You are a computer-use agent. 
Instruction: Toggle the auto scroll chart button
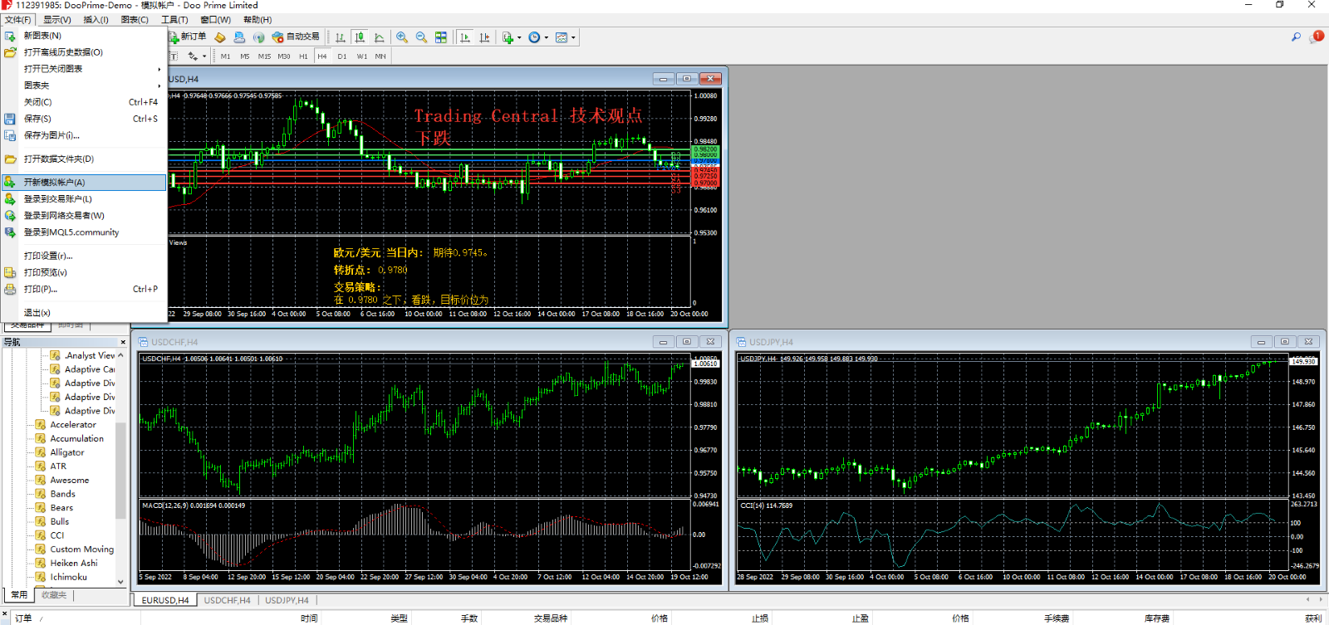pos(465,37)
